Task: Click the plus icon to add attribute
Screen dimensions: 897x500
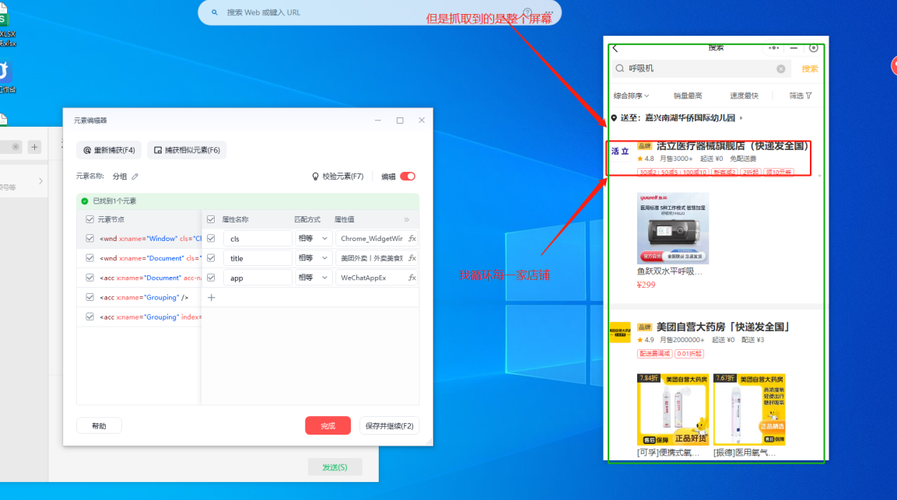Action: pyautogui.click(x=211, y=298)
